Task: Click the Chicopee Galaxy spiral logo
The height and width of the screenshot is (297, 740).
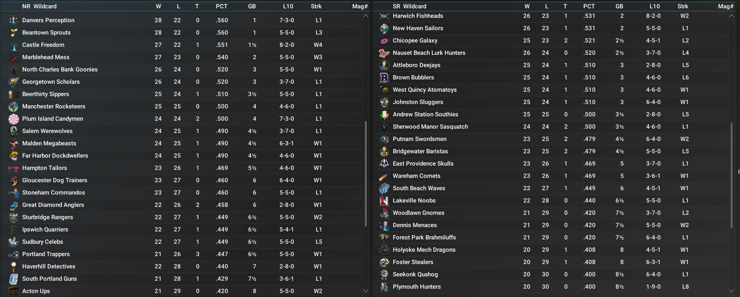Action: (384, 41)
